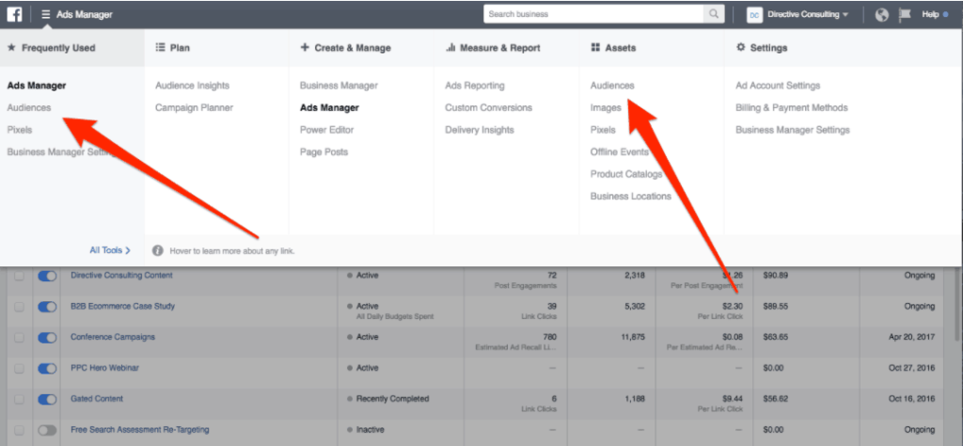Click the globe notifications icon

click(x=882, y=15)
